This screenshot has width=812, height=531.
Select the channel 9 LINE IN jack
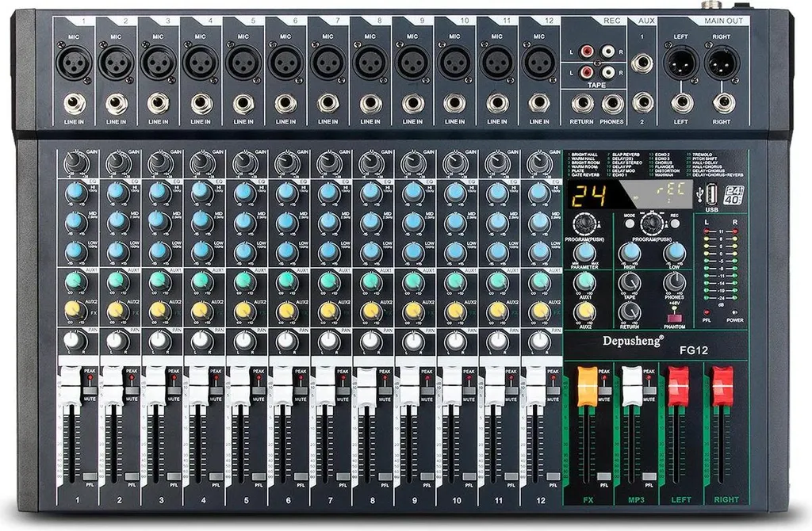412,104
